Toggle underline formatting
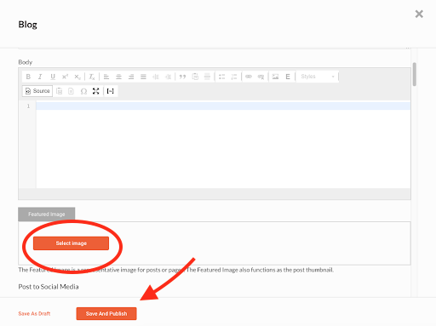 pyautogui.click(x=53, y=77)
